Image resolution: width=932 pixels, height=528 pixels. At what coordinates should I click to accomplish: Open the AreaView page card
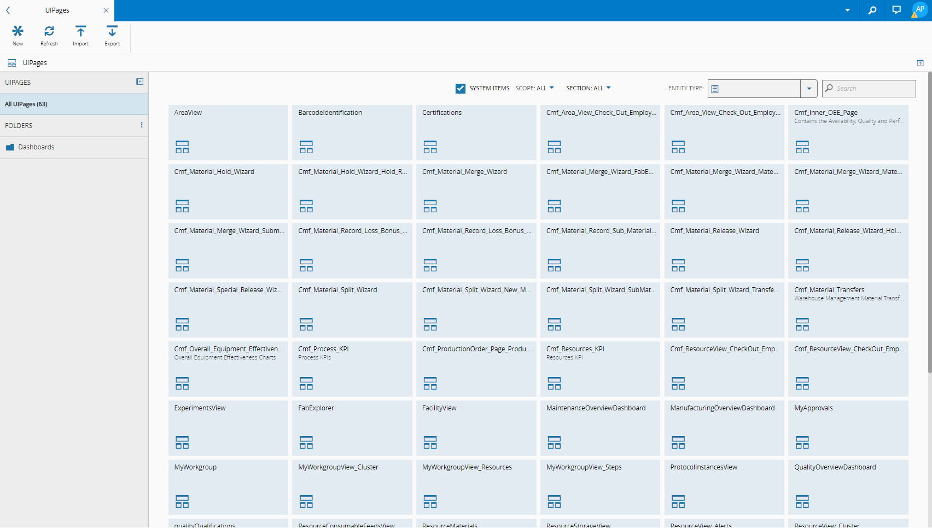tap(228, 132)
